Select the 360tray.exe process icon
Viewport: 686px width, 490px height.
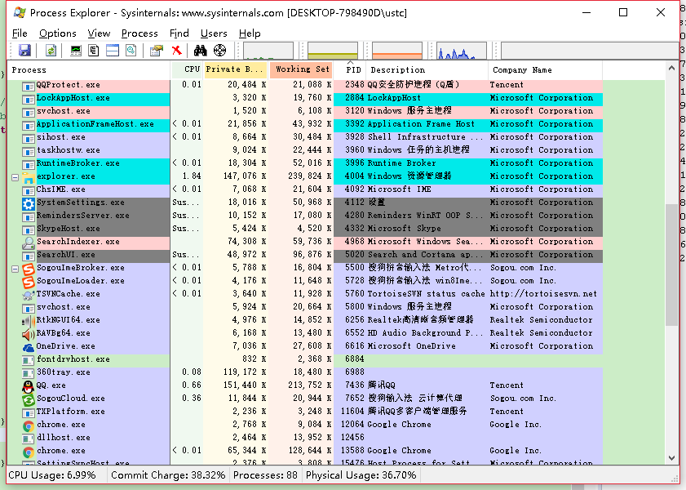29,373
